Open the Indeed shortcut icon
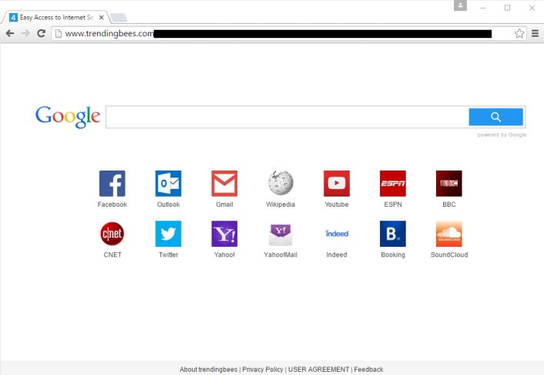This screenshot has width=544, height=375. 337,234
